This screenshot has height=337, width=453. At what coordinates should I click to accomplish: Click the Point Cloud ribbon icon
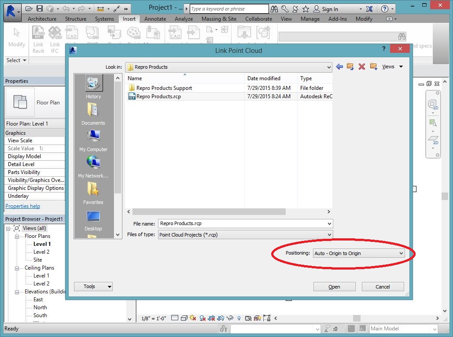(134, 33)
